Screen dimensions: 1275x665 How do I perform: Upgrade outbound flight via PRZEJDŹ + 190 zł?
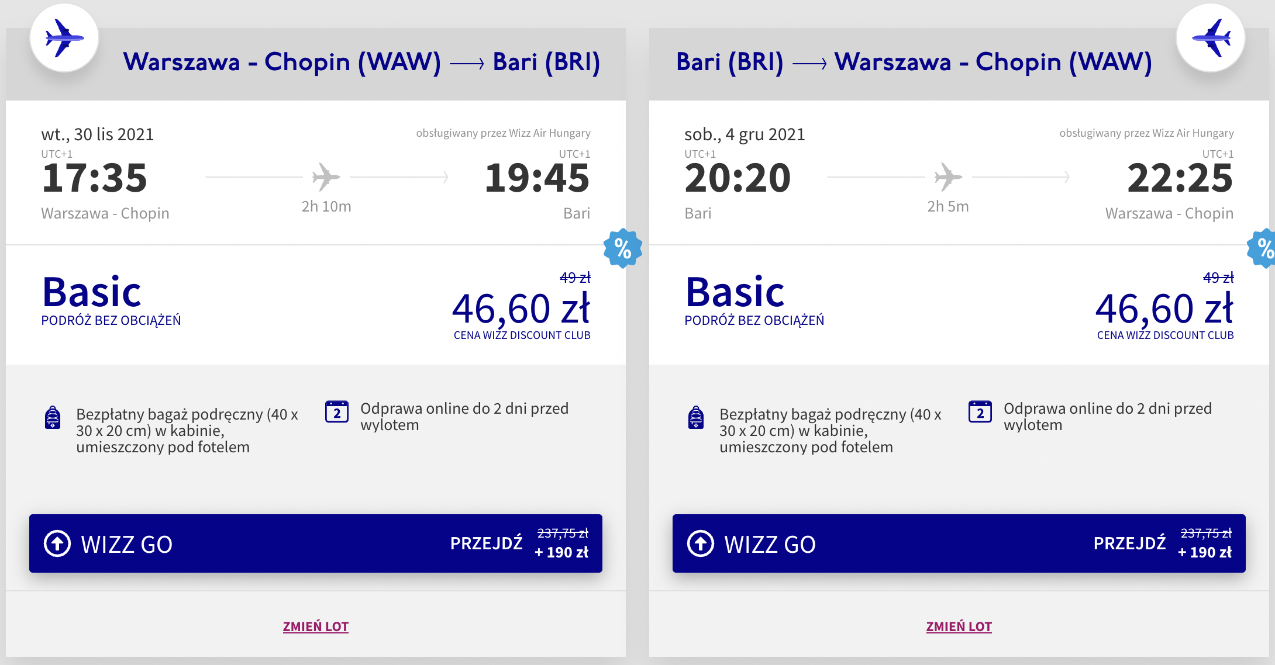pyautogui.click(x=519, y=543)
